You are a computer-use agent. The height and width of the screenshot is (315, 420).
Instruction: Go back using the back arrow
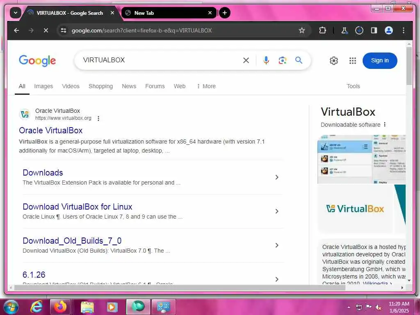(16, 30)
